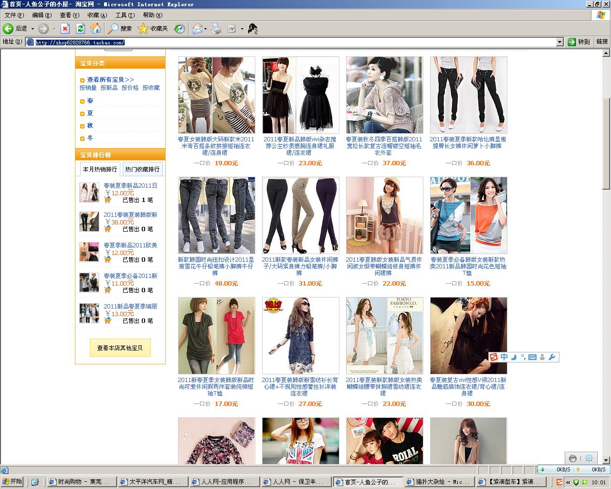Click the clock showing 10:01 in system tray
Image resolution: width=611 pixels, height=489 pixels.
click(599, 482)
